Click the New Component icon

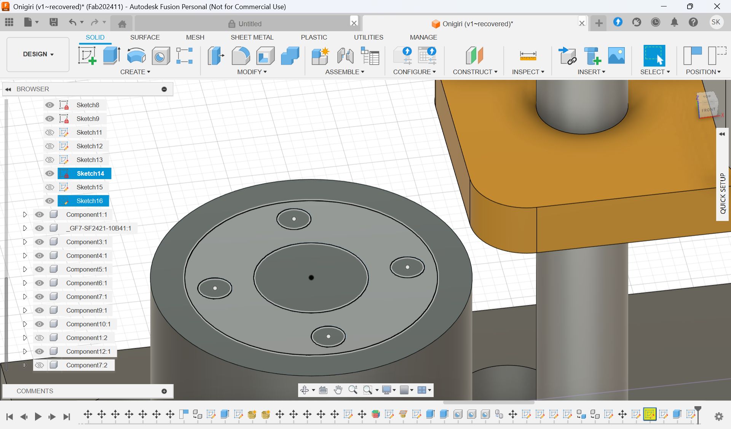pyautogui.click(x=320, y=56)
